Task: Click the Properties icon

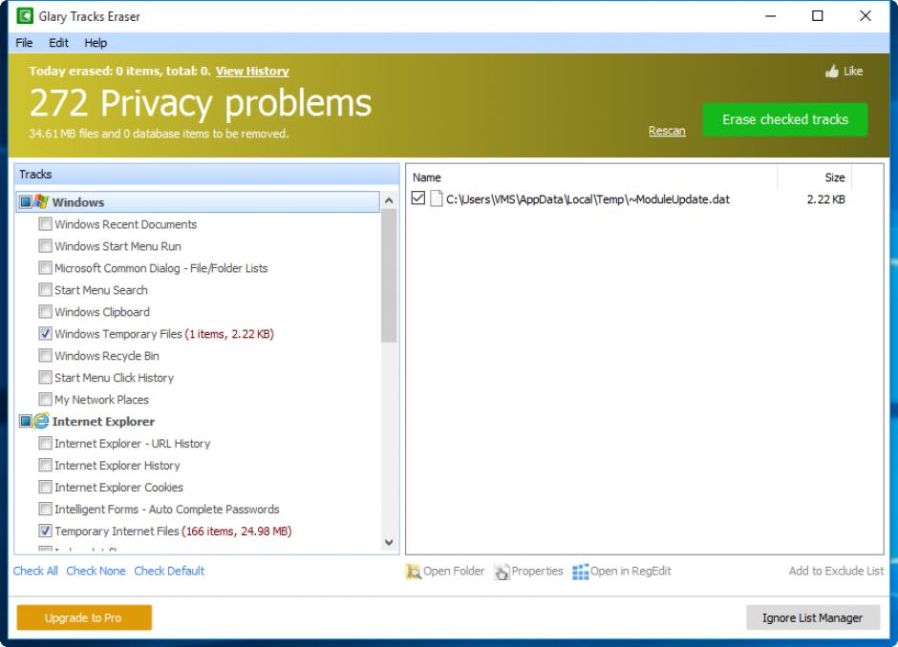Action: [x=502, y=572]
